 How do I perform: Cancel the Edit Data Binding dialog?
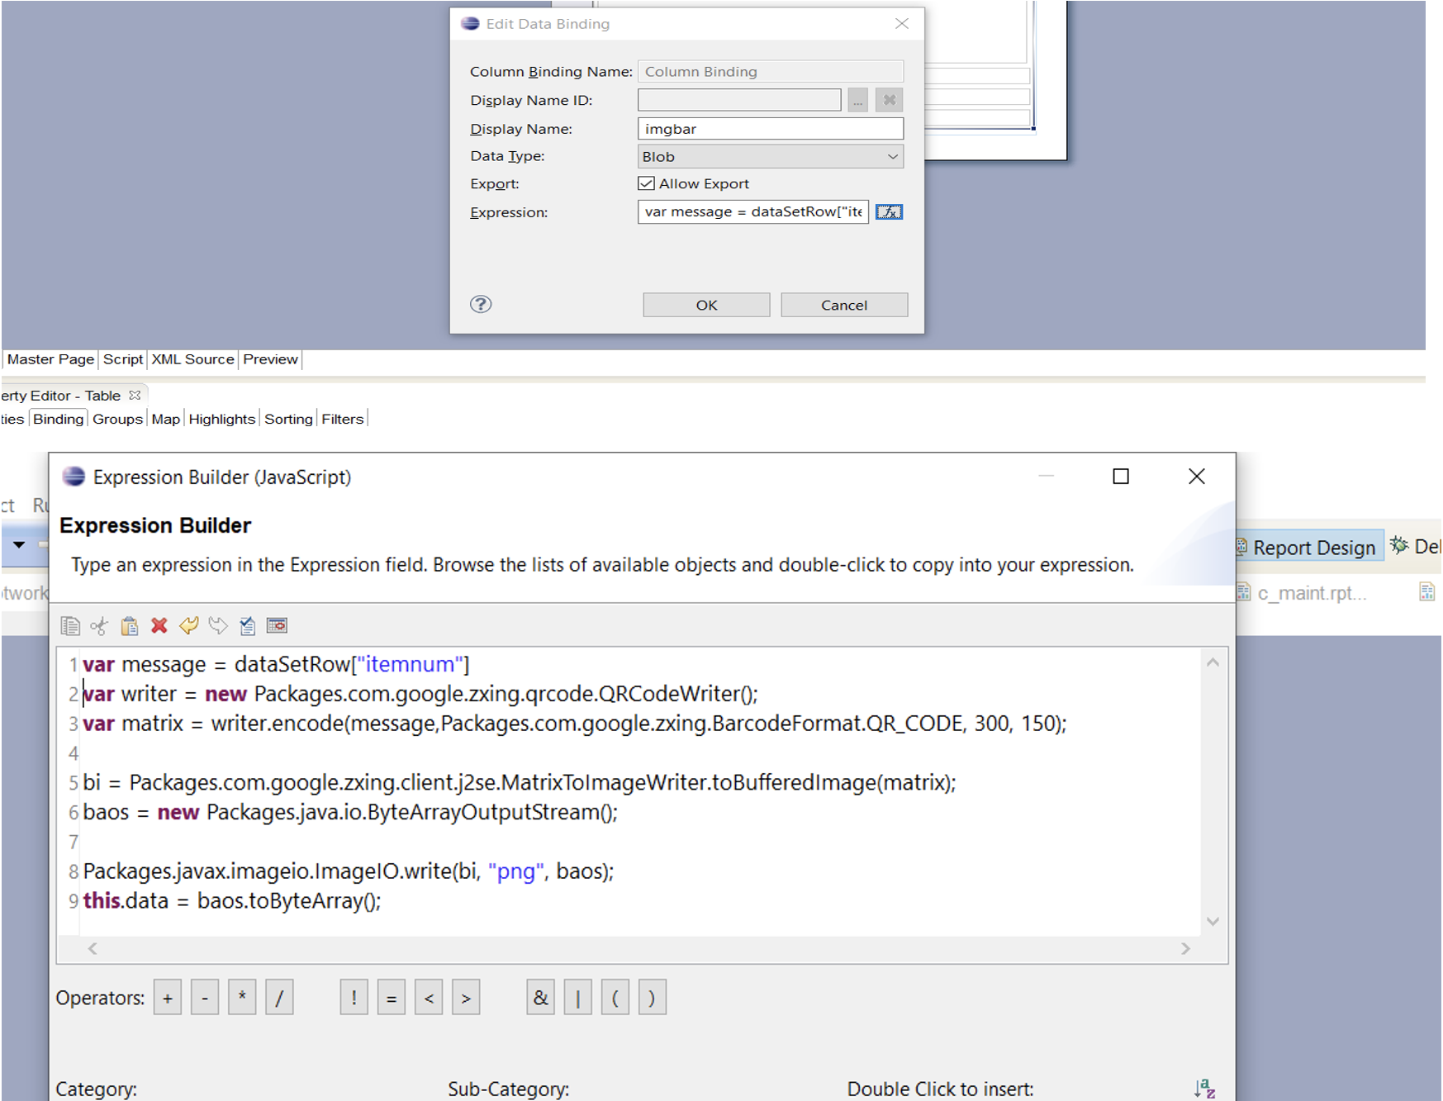point(844,305)
